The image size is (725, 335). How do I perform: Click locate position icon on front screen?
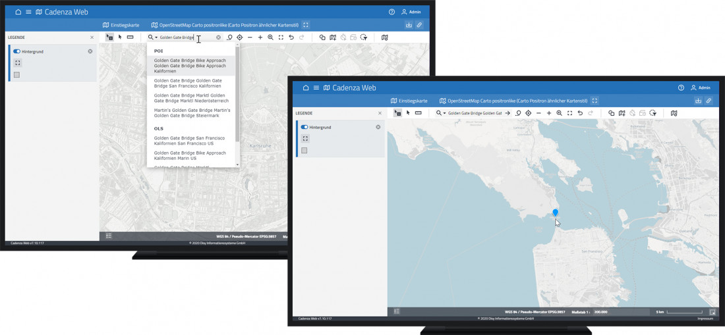528,113
